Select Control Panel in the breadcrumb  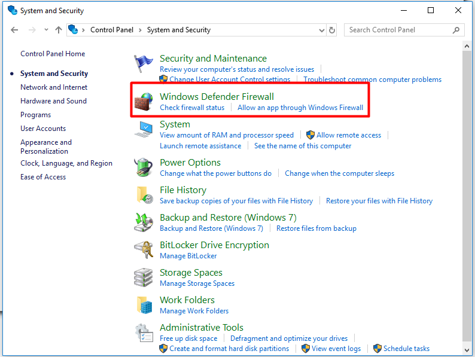[111, 30]
